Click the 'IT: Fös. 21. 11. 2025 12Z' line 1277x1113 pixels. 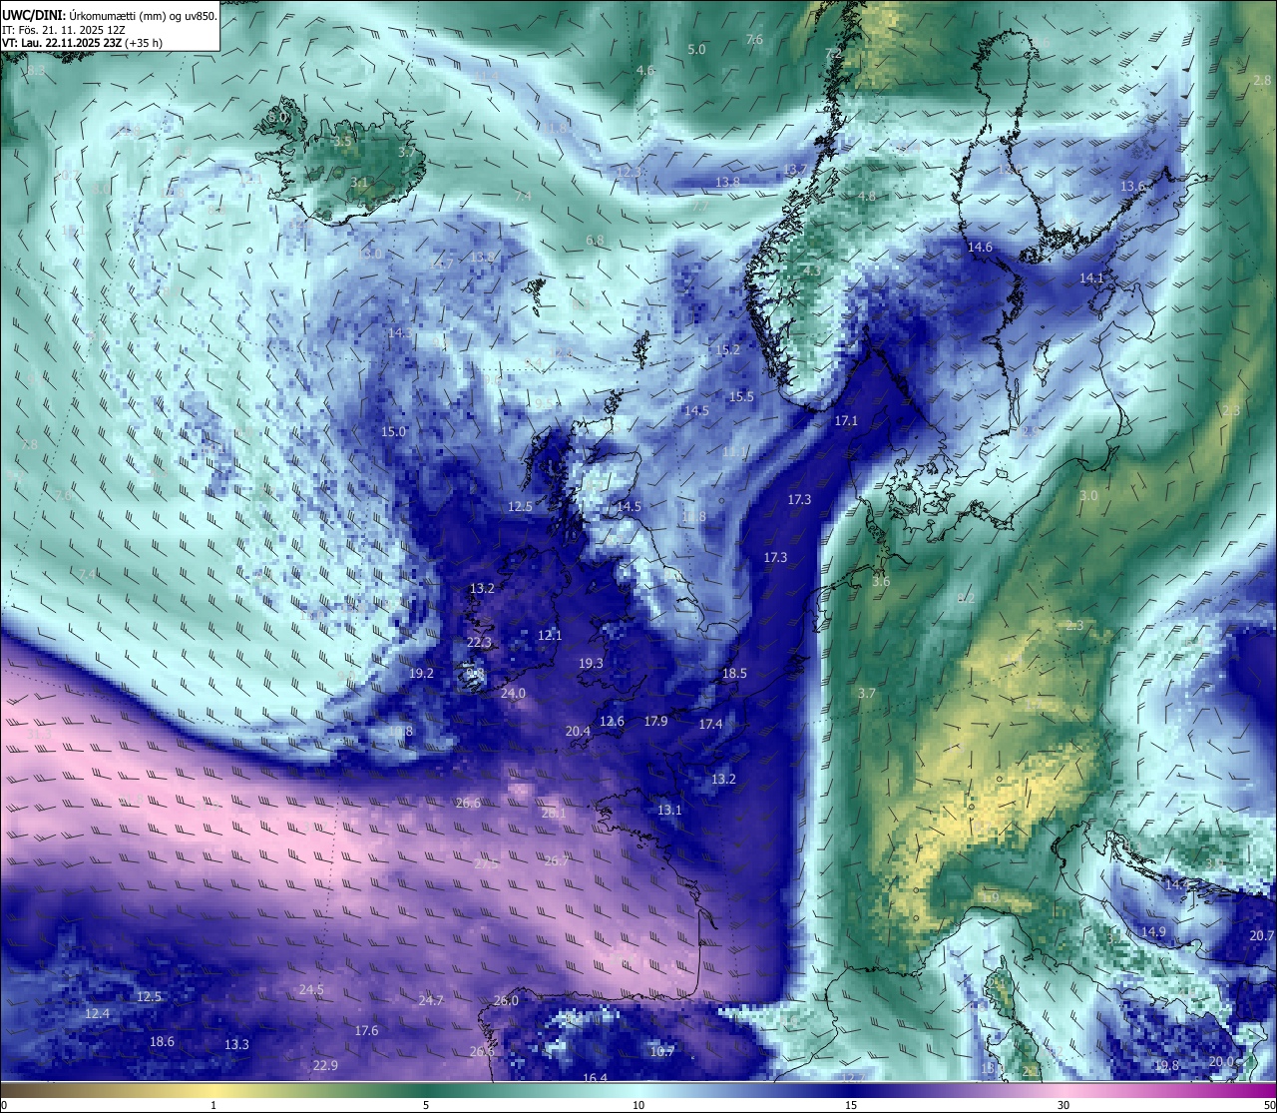pyautogui.click(x=63, y=29)
